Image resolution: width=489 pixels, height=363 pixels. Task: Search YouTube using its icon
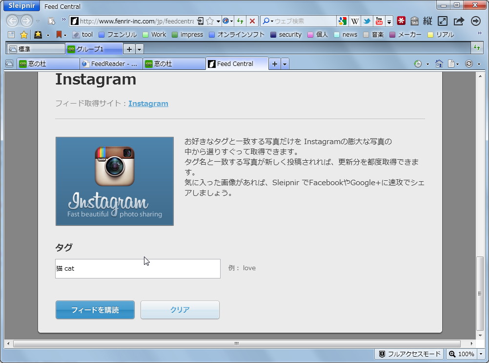coord(379,21)
